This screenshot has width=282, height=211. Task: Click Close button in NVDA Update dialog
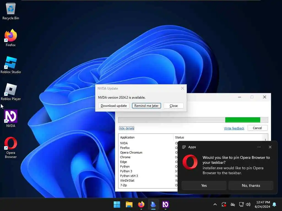[x=173, y=106]
